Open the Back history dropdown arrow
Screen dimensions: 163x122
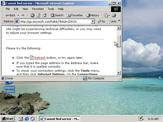(x=18, y=15)
